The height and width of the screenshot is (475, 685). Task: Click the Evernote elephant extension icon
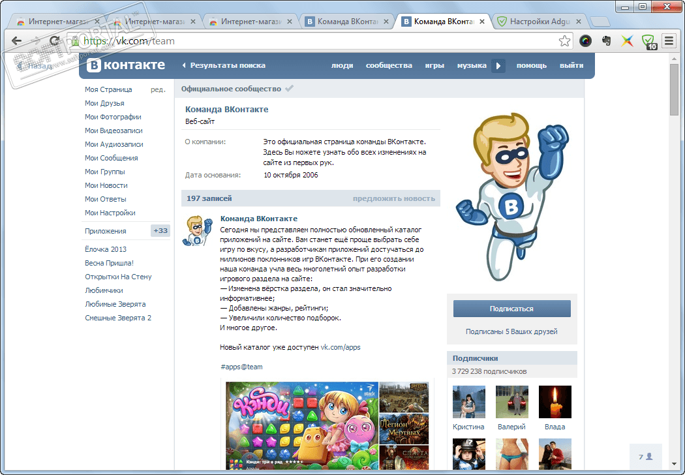(x=606, y=41)
